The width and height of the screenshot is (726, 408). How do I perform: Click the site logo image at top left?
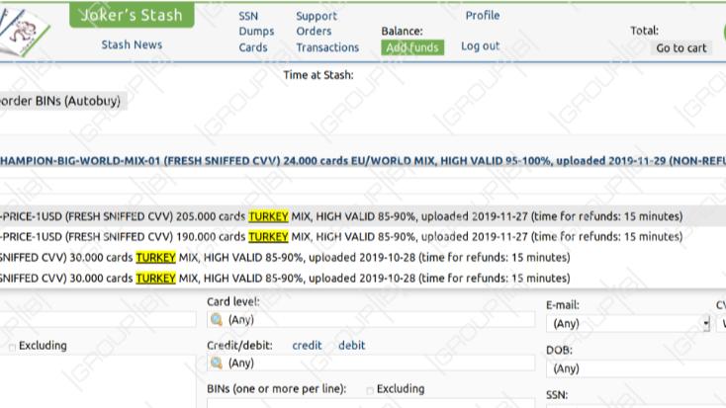(x=23, y=32)
